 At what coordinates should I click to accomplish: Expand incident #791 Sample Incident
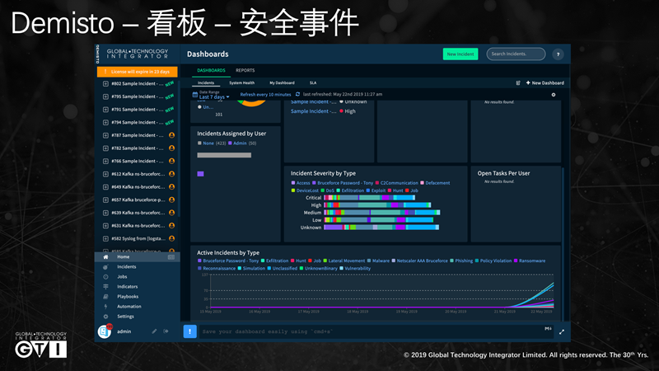pyautogui.click(x=105, y=110)
